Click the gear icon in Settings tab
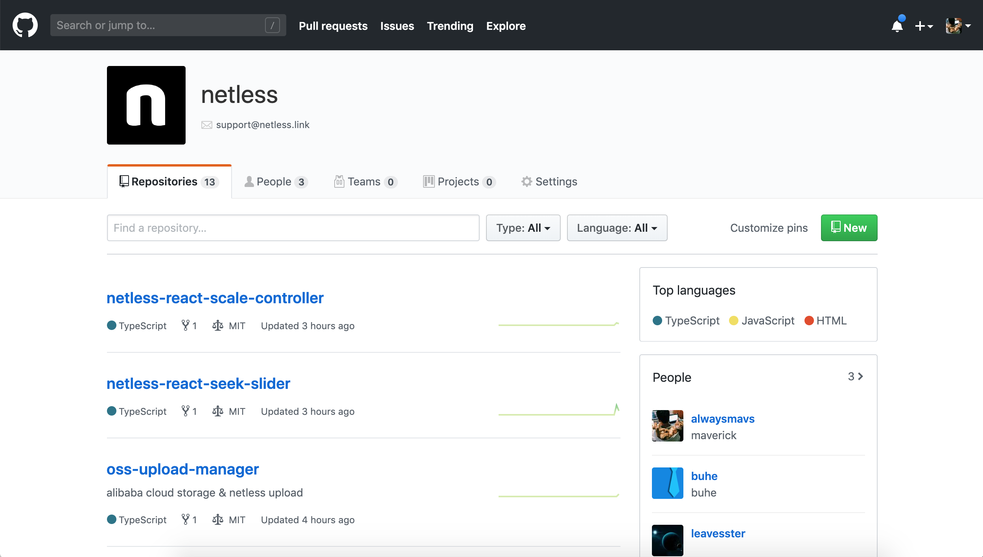The width and height of the screenshot is (983, 557). pos(526,181)
